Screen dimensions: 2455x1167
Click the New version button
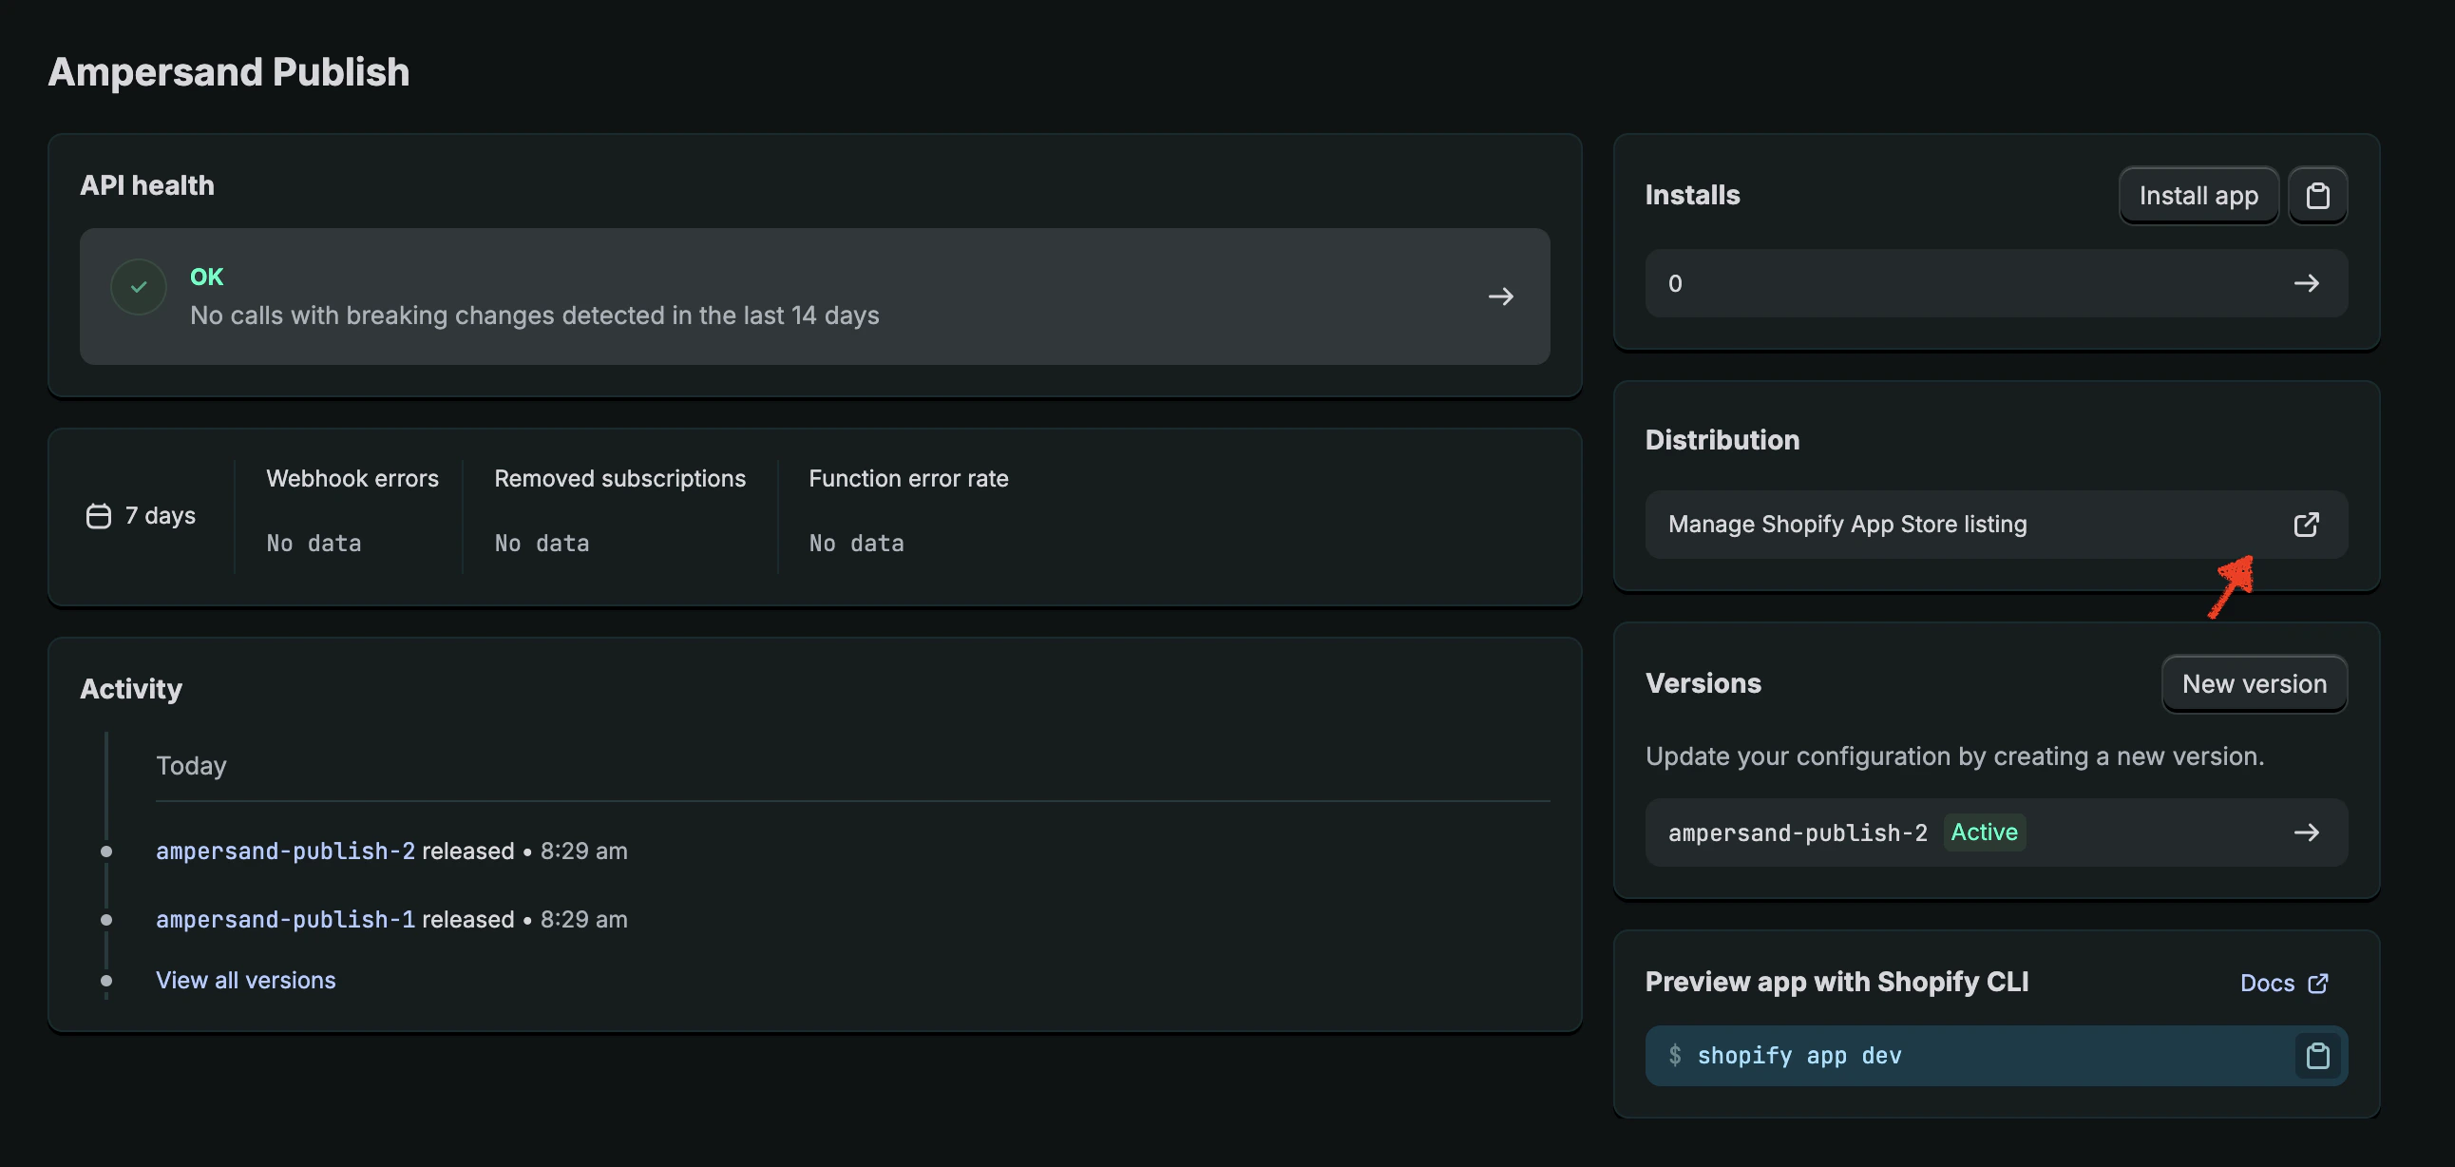coord(2254,682)
